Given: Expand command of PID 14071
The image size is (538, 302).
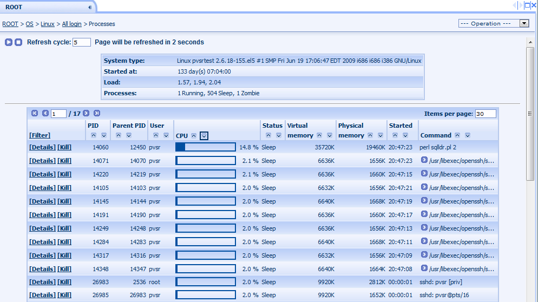Looking at the screenshot, I should coord(424,160).
